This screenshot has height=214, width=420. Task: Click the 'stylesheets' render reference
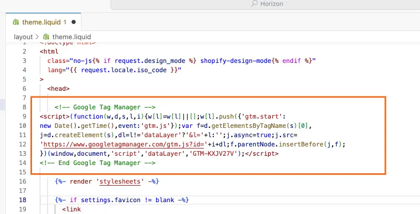click(120, 182)
